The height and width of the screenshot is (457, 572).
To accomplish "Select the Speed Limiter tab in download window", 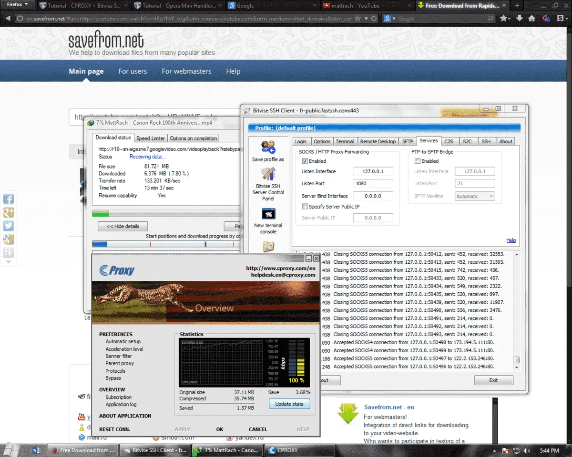I will tap(151, 138).
